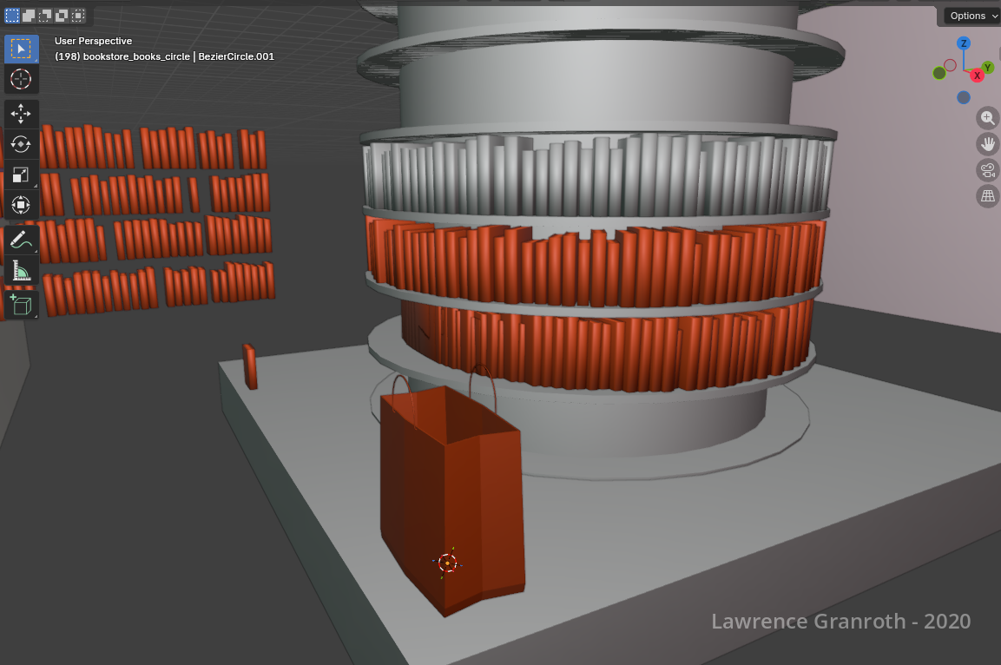Select the Transform tool

click(22, 205)
